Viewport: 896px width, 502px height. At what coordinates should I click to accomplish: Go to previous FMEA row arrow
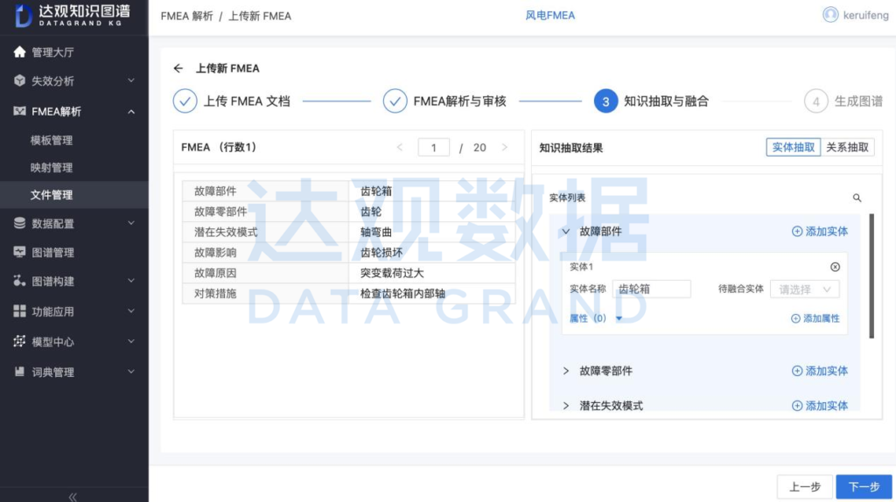click(x=400, y=148)
